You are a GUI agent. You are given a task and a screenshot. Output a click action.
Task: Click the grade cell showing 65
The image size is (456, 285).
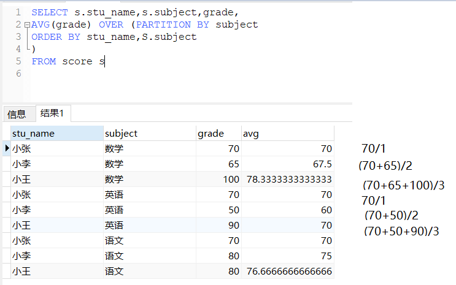(218, 164)
